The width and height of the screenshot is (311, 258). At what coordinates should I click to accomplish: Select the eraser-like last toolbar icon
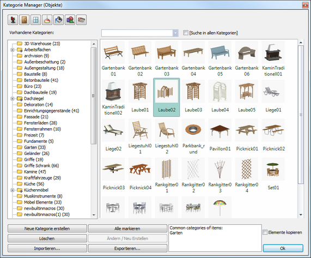[81, 20]
